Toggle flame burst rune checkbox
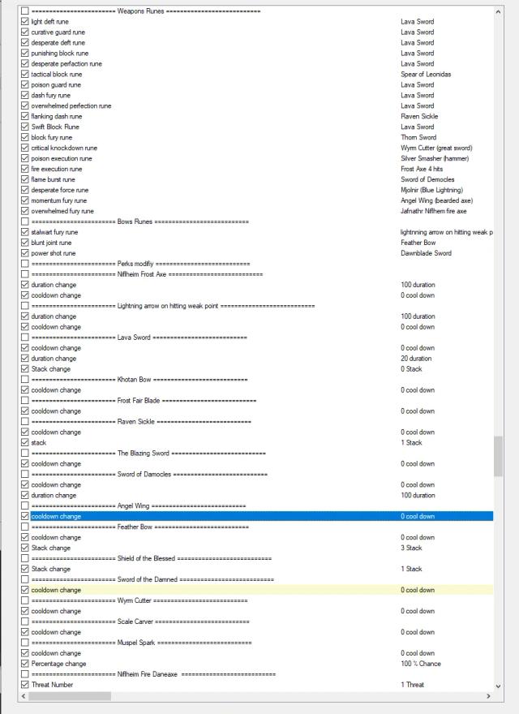 tap(25, 179)
